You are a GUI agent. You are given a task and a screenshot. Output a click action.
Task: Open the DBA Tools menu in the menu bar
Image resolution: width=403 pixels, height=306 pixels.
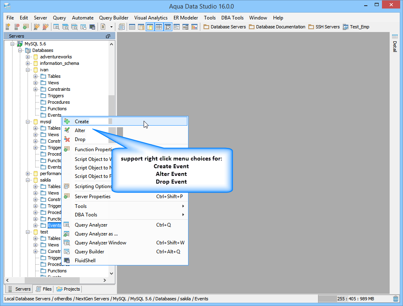[232, 18]
